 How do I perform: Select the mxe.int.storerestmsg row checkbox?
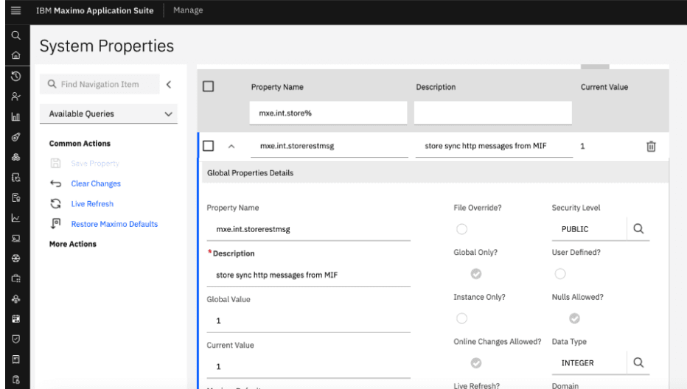click(208, 146)
